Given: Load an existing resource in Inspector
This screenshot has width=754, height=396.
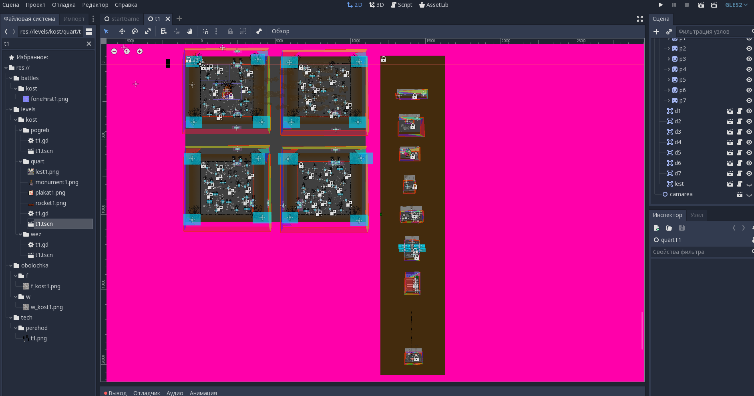Looking at the screenshot, I should tap(669, 228).
